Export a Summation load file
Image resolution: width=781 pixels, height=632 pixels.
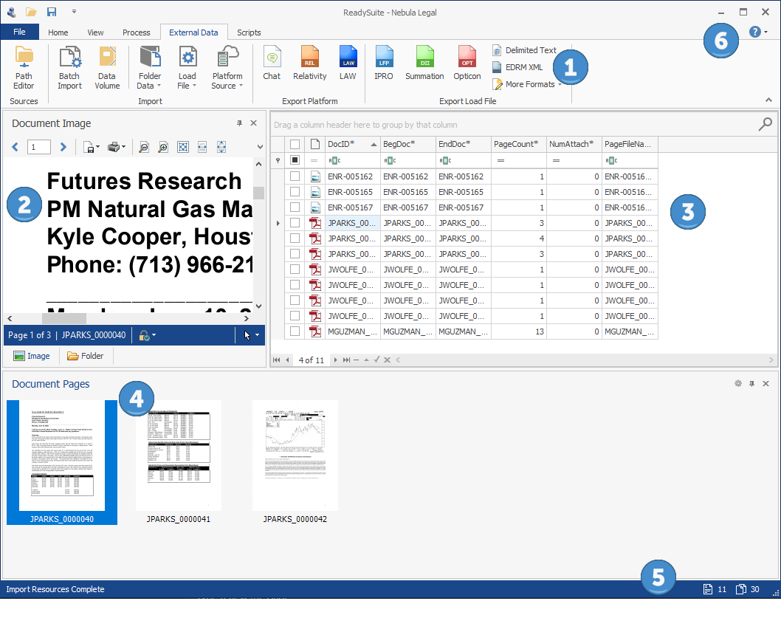pyautogui.click(x=424, y=63)
